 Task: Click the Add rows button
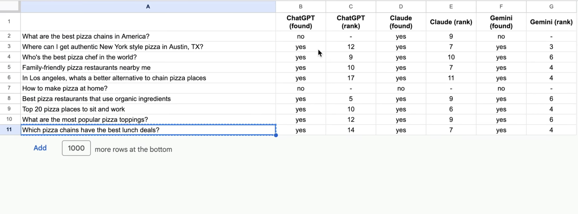(40, 148)
